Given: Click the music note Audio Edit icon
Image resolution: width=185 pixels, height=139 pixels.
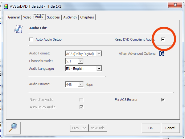Looking at the screenshot, I should tap(18, 29).
